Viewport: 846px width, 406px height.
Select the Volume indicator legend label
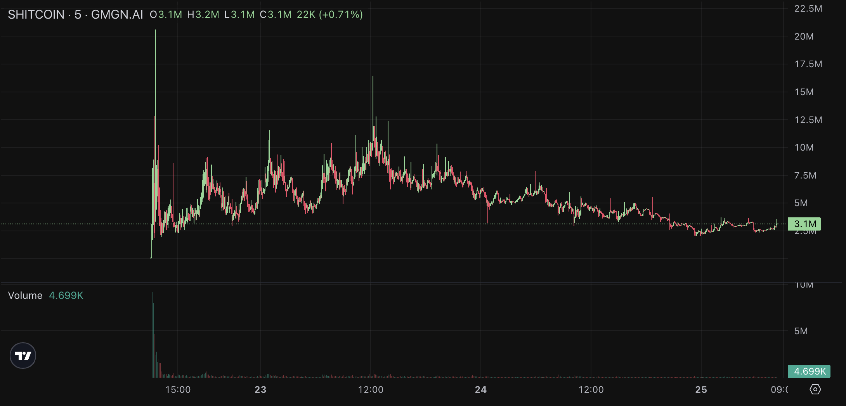(25, 295)
